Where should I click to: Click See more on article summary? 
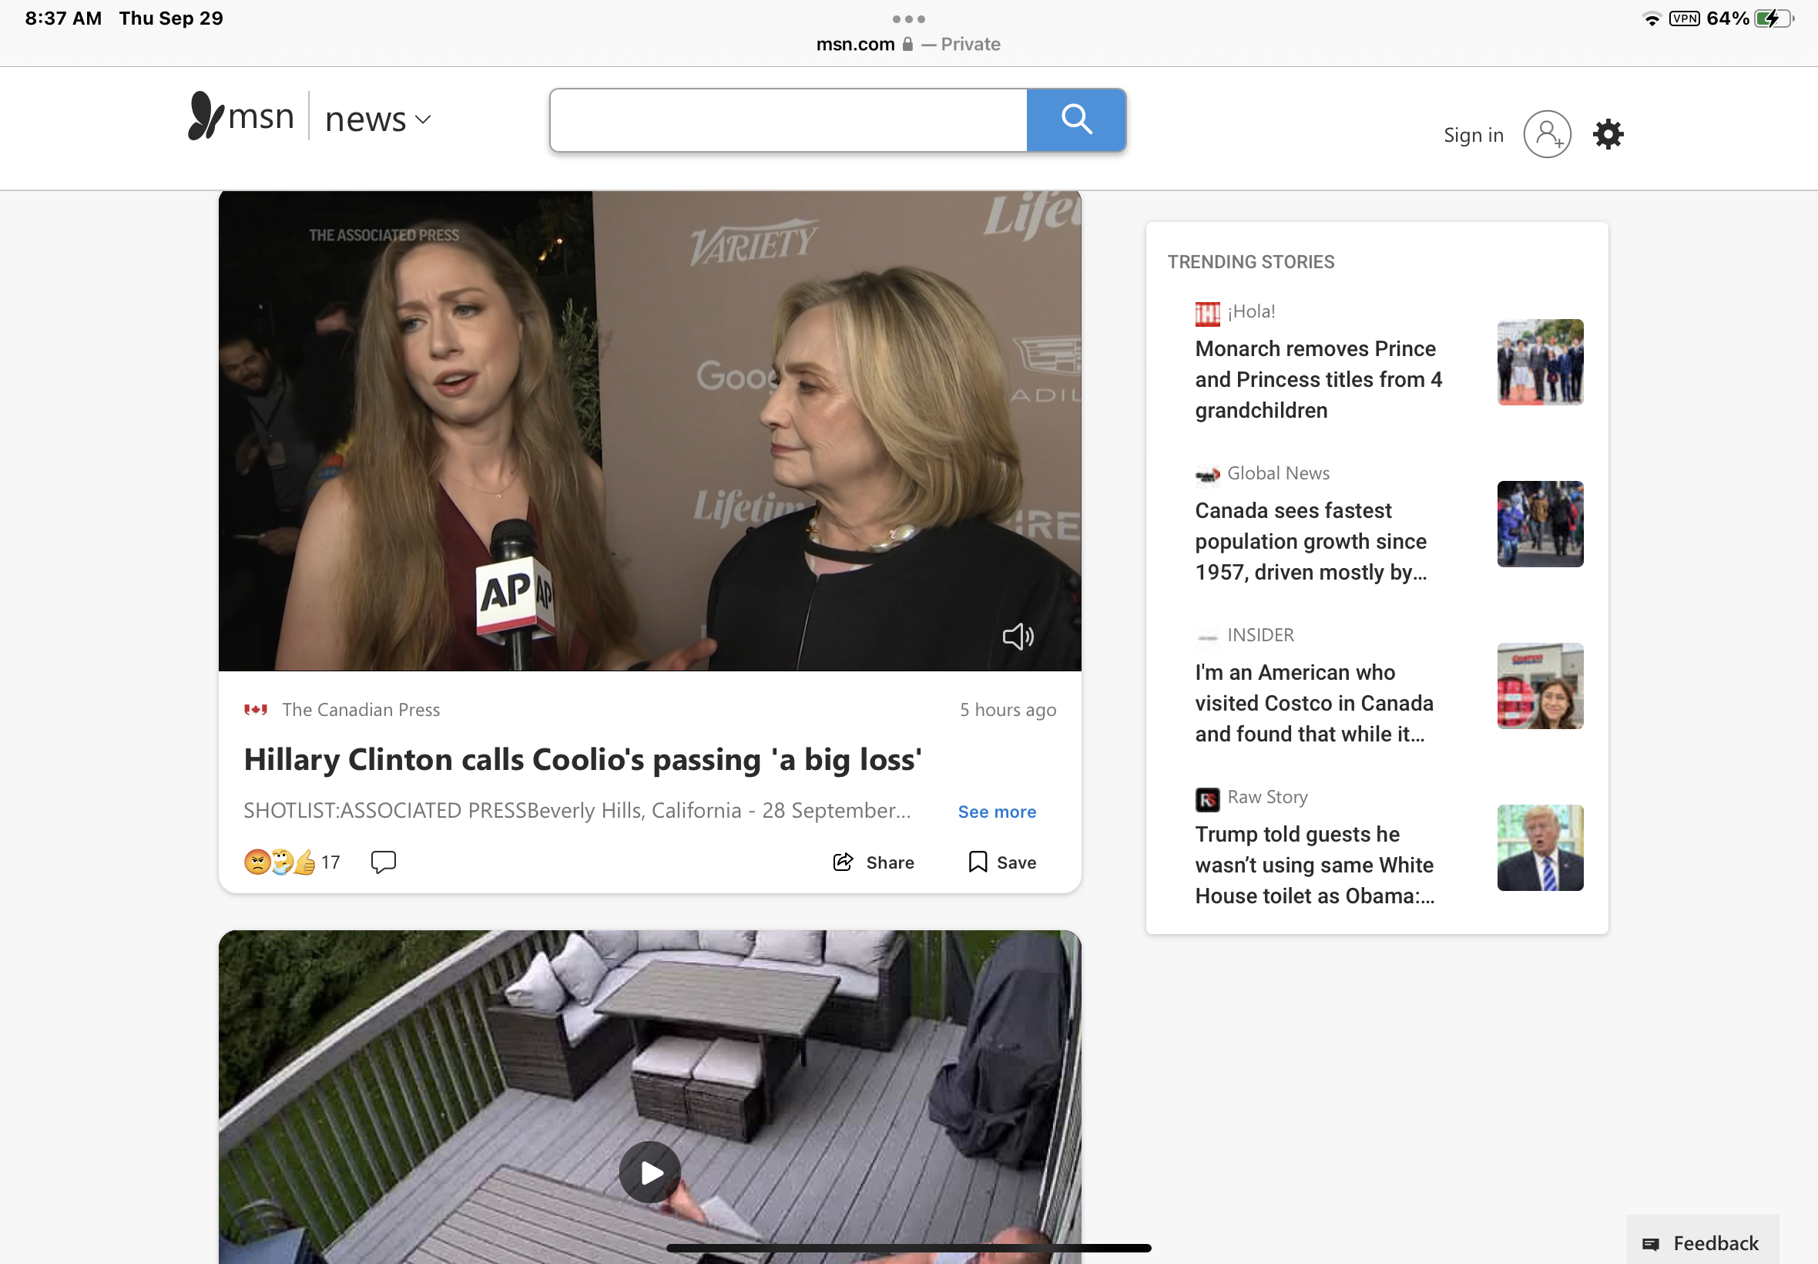pyautogui.click(x=997, y=812)
